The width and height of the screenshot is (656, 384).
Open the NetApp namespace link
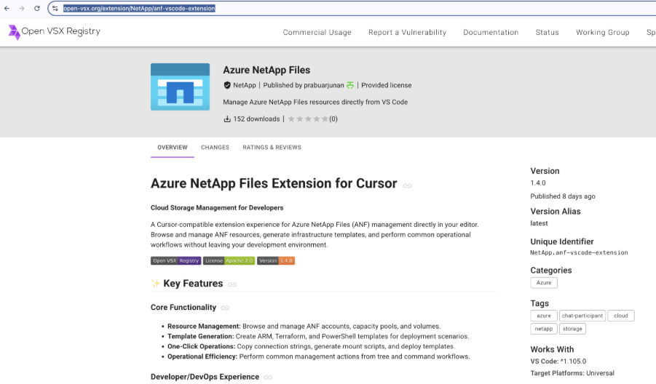click(245, 85)
